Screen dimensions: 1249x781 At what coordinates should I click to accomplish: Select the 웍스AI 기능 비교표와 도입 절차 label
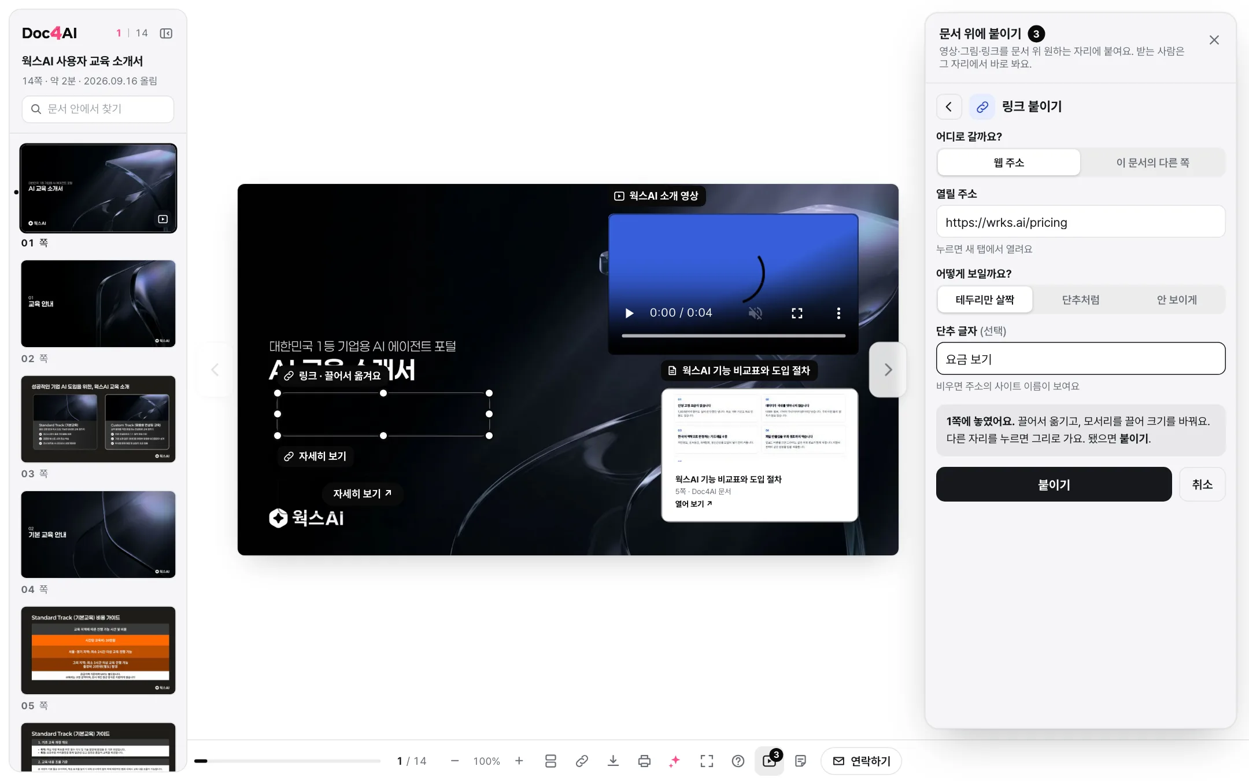click(739, 371)
